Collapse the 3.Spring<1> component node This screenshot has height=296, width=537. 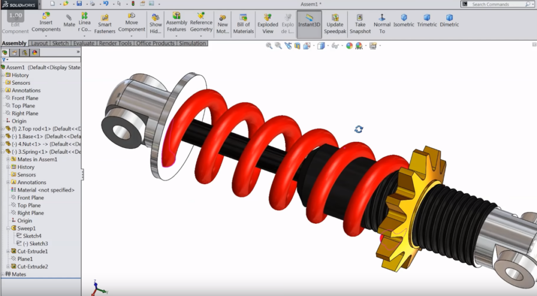(x=3, y=152)
